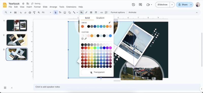203x93 pixels.
Task: Select the checked light blue custom swatch
Action: 101,36
